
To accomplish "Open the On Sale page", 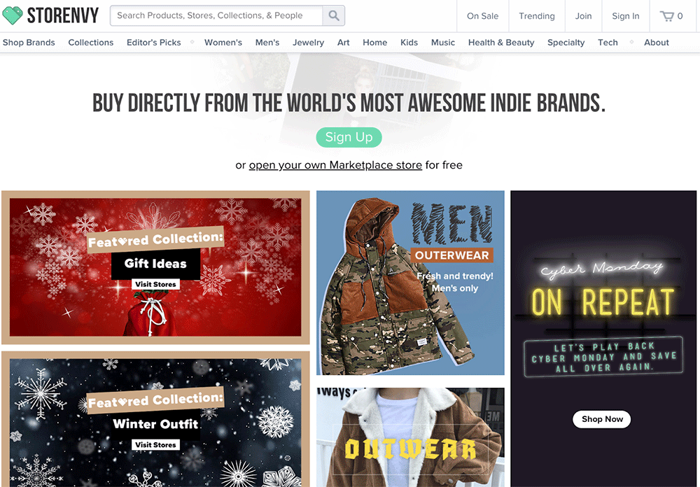I will (482, 16).
